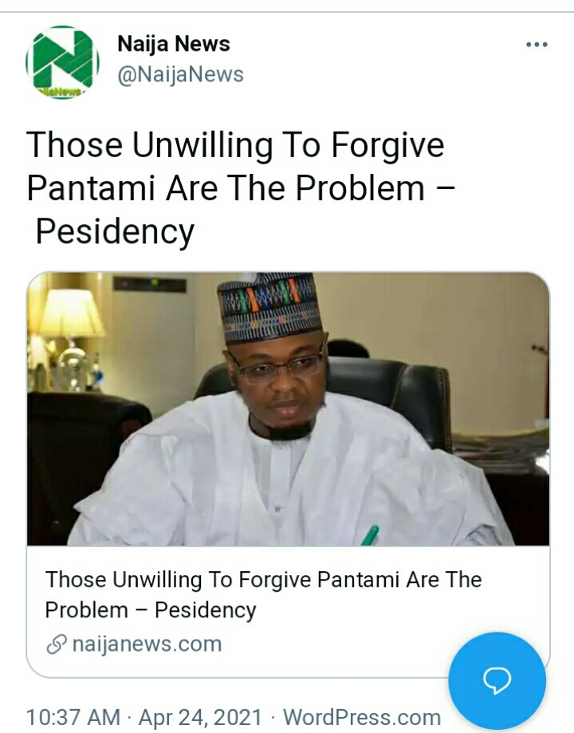This screenshot has height=733, width=574.
Task: Open the link card preview photo
Action: [288, 409]
